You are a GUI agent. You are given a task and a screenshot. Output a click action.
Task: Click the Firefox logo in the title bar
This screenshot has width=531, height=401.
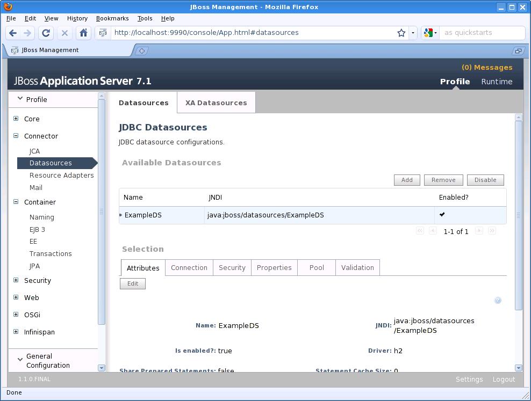pos(8,6)
